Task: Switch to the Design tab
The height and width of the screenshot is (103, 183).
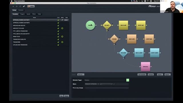Action: coord(14,10)
